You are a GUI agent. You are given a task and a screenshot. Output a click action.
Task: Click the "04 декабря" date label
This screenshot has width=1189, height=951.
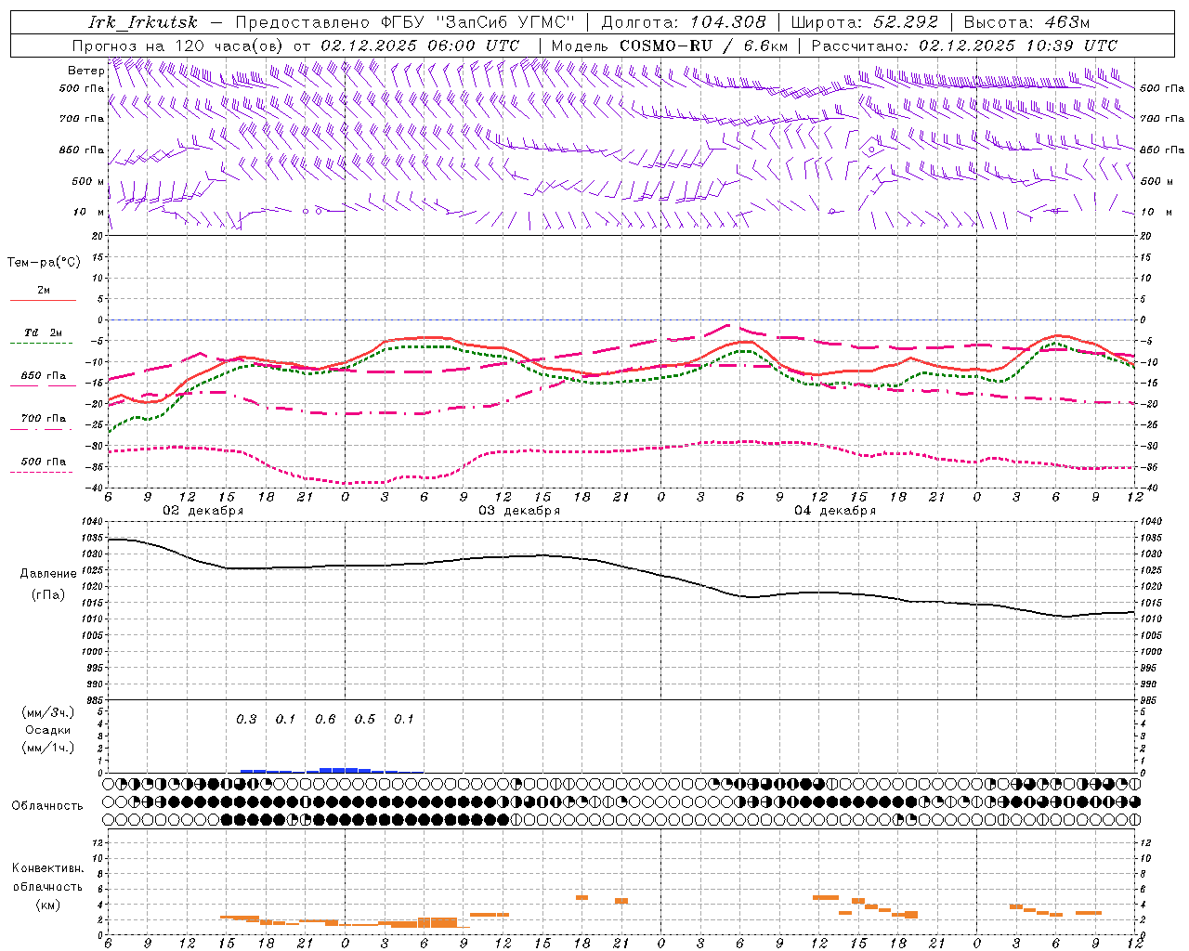[835, 511]
